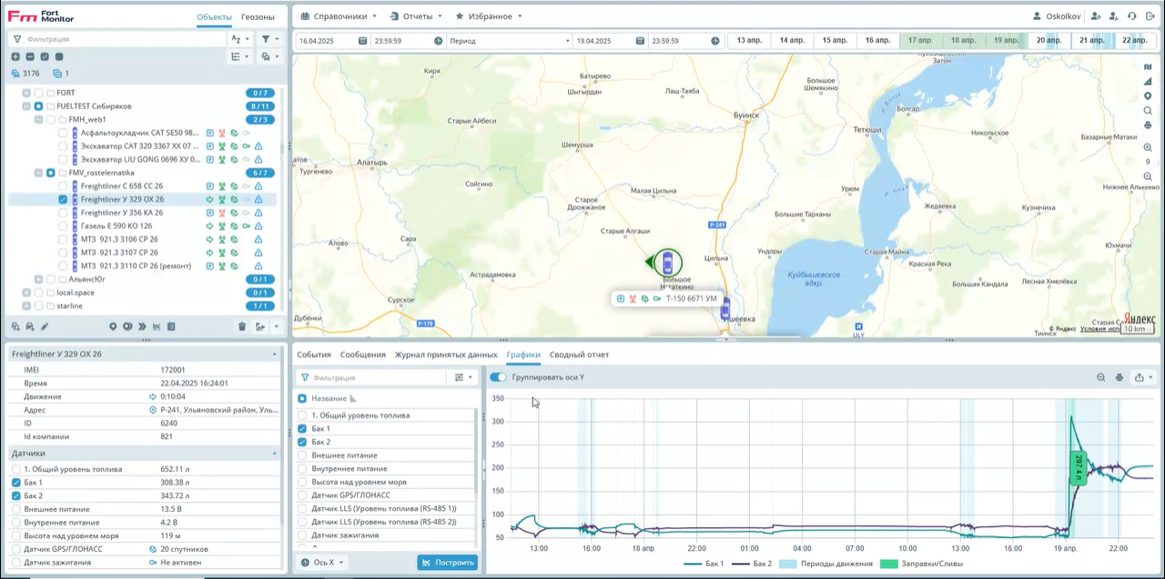Click the map zoom-in magnifier
This screenshot has width=1165, height=579.
1148,147
